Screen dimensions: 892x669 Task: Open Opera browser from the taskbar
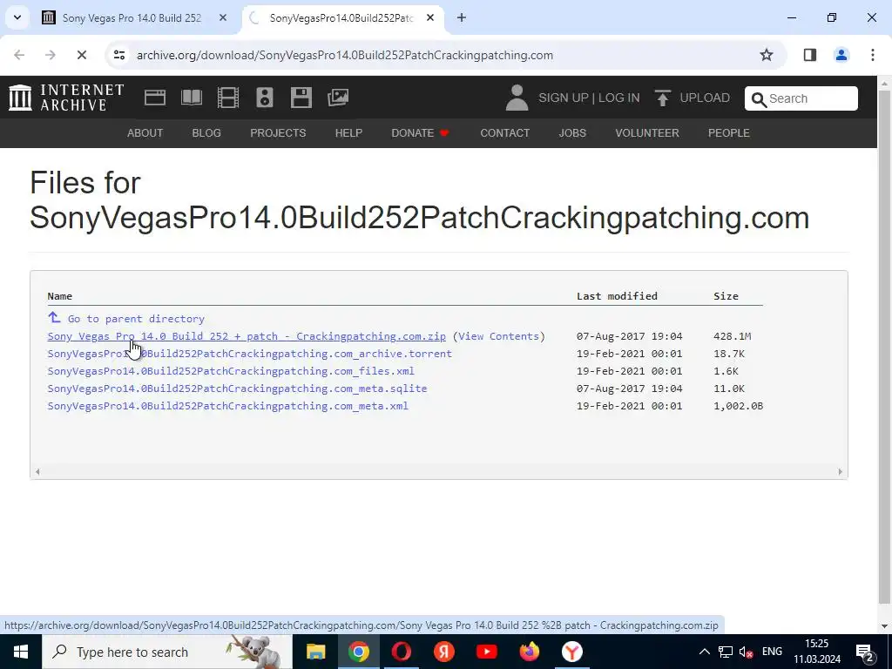[401, 652]
